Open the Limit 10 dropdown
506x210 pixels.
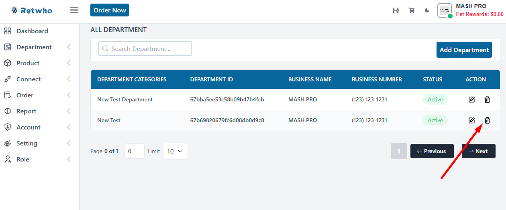pyautogui.click(x=175, y=151)
